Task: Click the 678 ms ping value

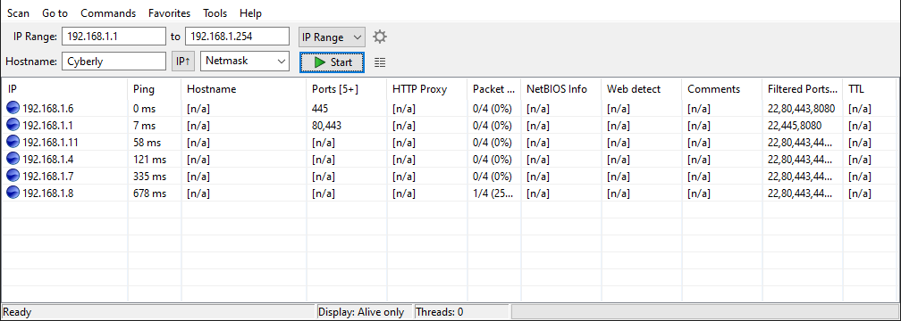Action: pos(149,193)
